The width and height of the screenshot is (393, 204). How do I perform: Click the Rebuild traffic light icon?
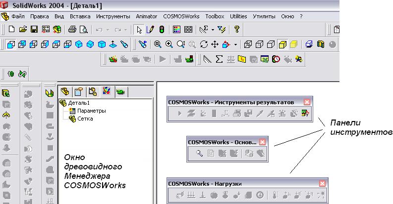pos(162,30)
